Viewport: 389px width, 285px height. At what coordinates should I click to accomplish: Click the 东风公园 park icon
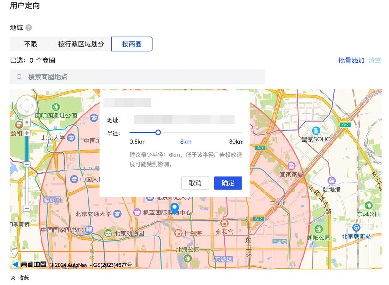click(369, 205)
